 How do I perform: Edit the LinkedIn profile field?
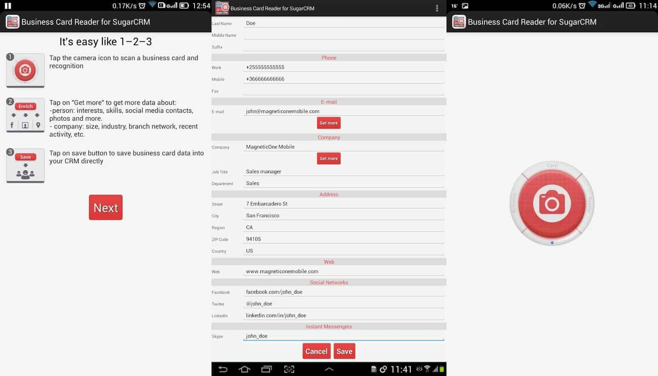pyautogui.click(x=344, y=315)
